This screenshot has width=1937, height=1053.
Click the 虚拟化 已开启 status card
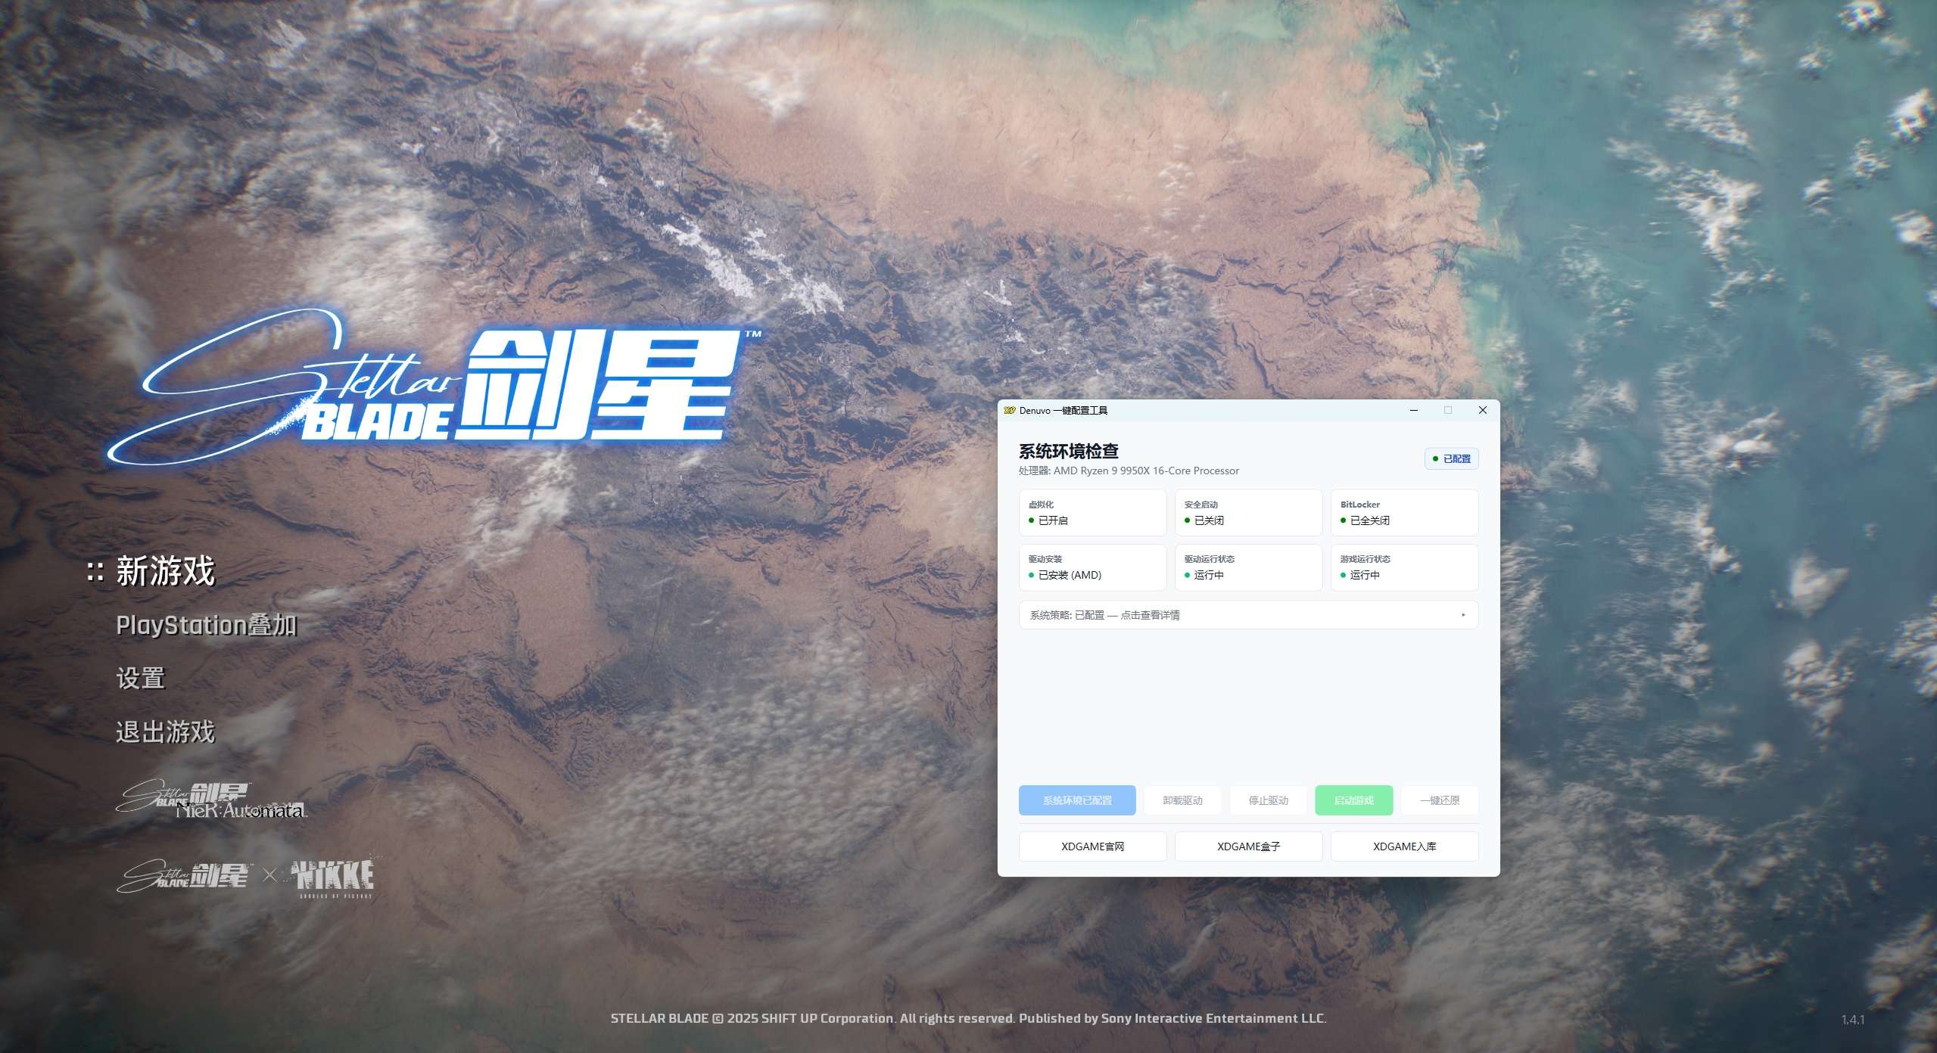[x=1092, y=513]
